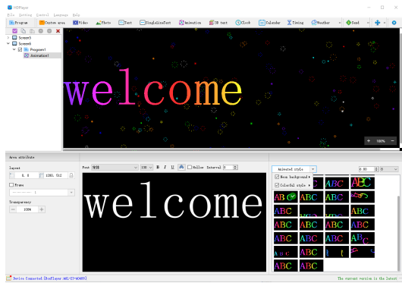Image resolution: width=402 pixels, height=283 pixels.
Task: Open the File menu
Action: click(x=11, y=15)
